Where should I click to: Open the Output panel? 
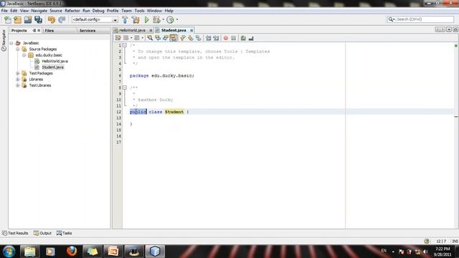(42, 233)
